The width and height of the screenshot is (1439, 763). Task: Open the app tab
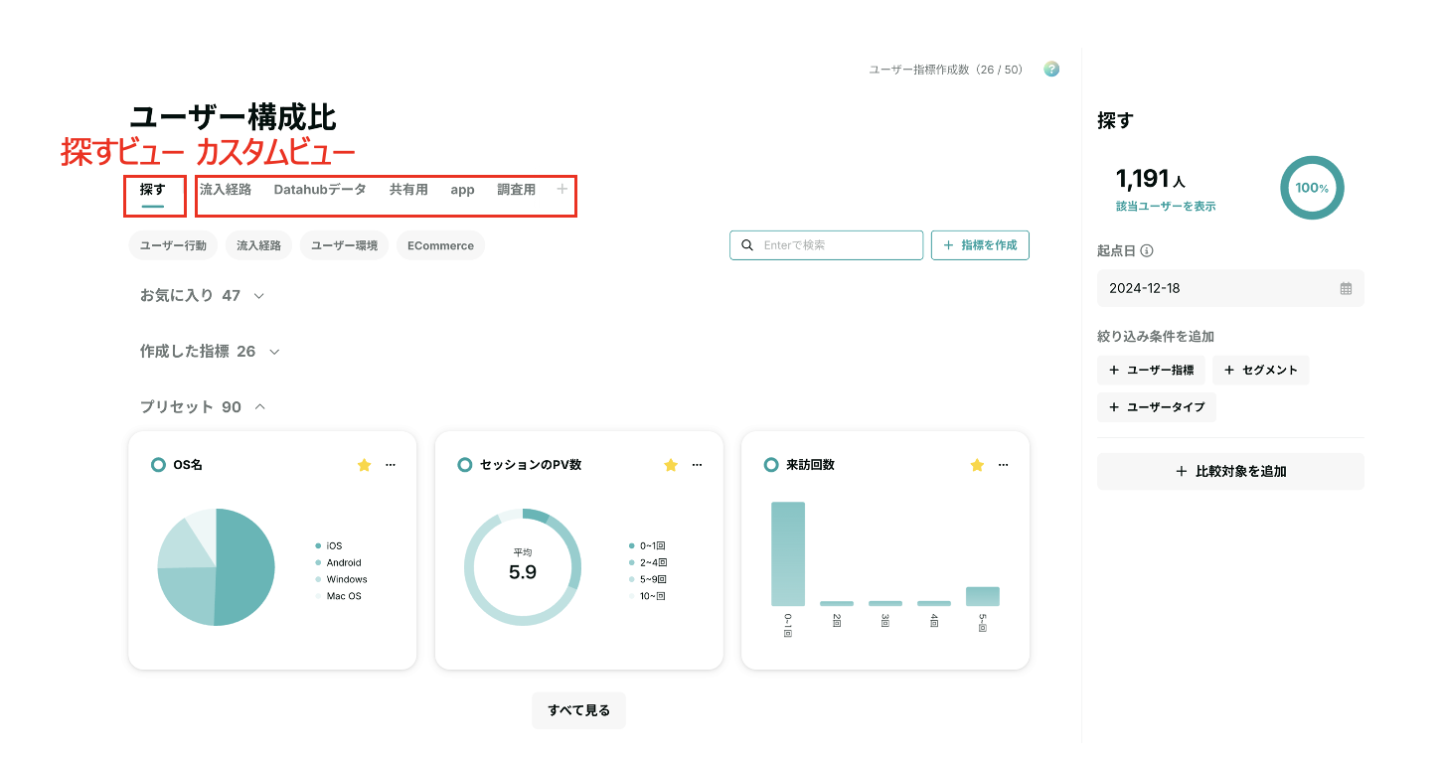[x=462, y=190]
